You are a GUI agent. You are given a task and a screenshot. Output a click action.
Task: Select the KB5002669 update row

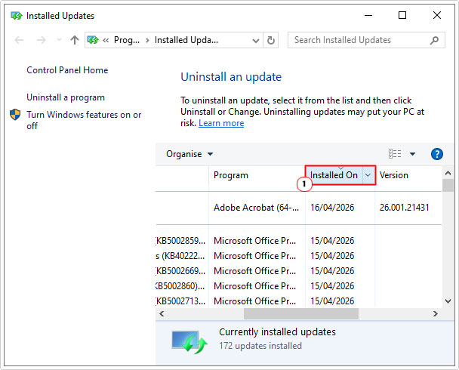pyautogui.click(x=299, y=271)
